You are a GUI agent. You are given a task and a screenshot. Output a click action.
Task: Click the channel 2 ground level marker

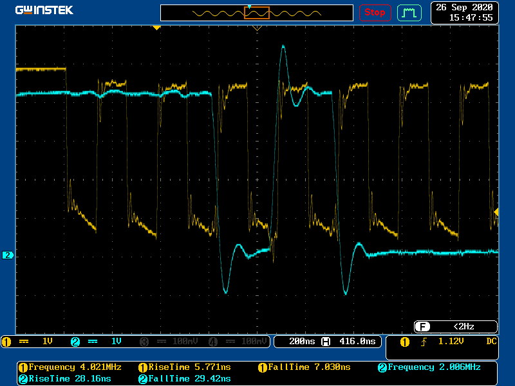point(8,255)
